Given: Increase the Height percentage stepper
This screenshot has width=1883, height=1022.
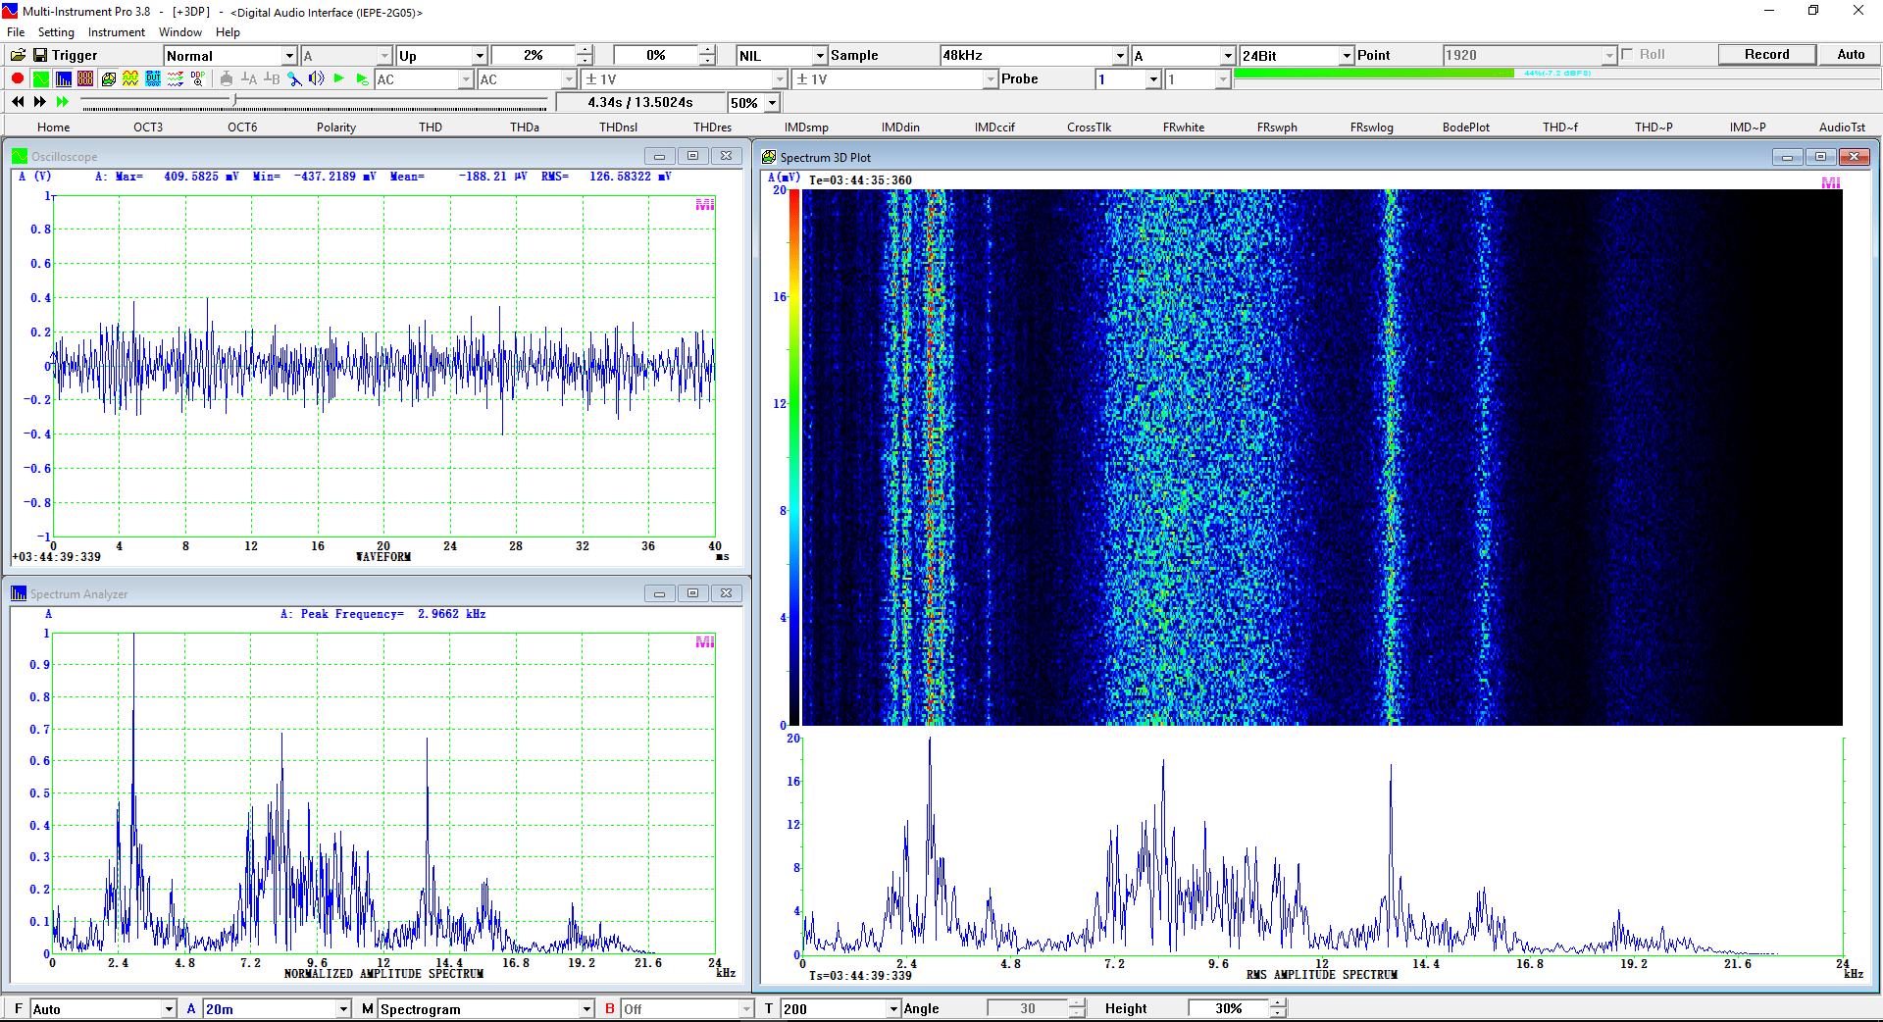Looking at the screenshot, I should click(1278, 1003).
